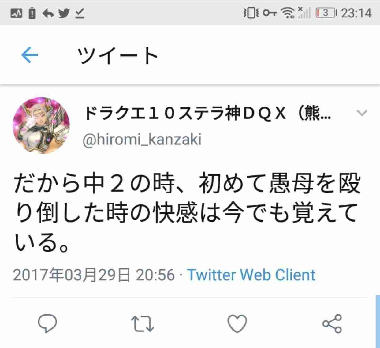Open the share icon
This screenshot has height=348, width=380.
[332, 324]
